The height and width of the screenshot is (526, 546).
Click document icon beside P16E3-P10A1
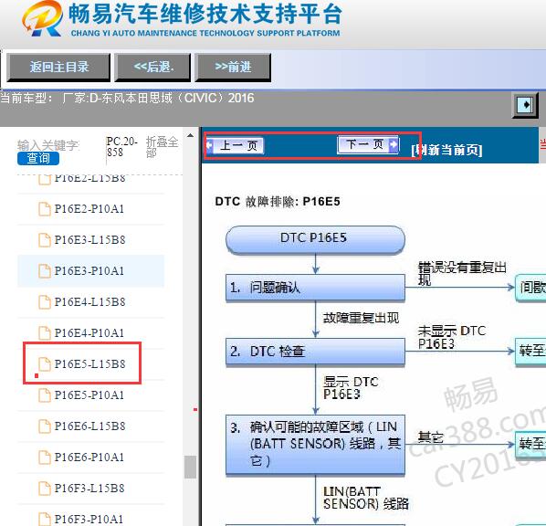coord(44,271)
